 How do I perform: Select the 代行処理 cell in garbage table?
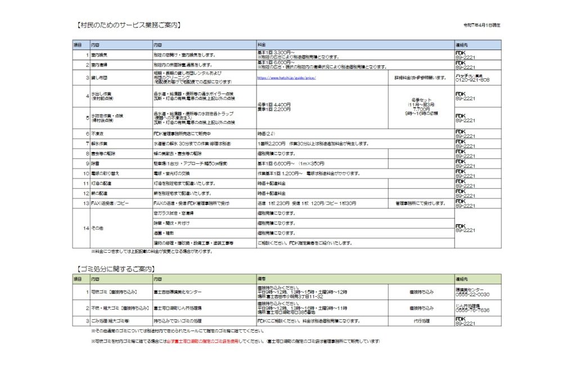pyautogui.click(x=421, y=320)
